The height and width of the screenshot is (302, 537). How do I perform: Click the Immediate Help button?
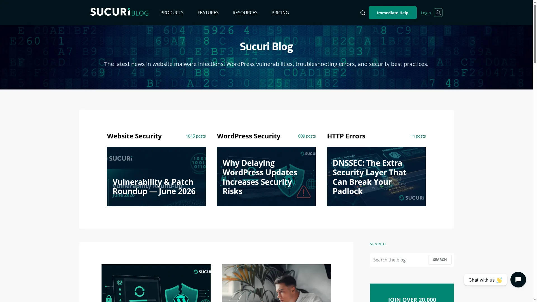393,13
